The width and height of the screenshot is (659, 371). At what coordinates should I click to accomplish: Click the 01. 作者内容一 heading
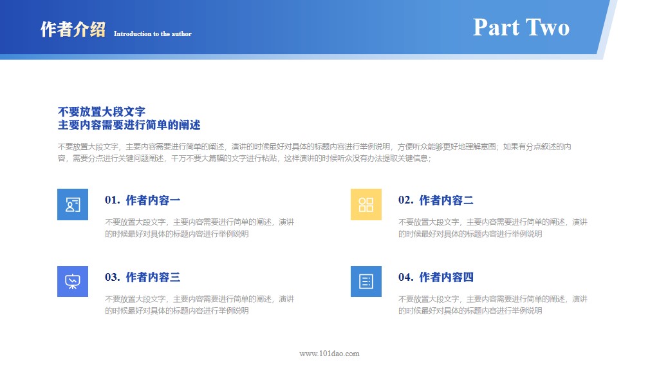tap(142, 199)
